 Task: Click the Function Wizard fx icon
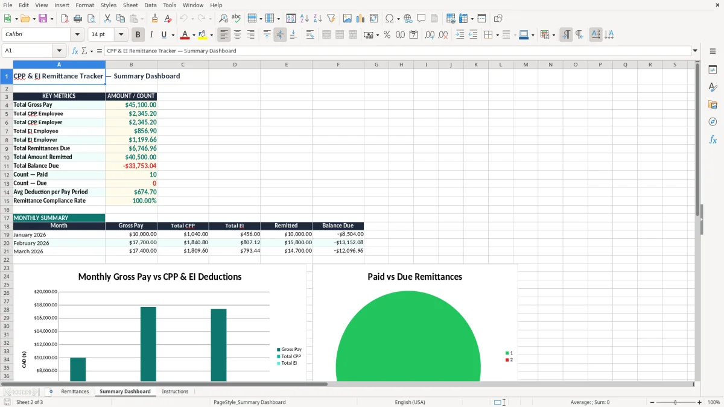click(75, 51)
